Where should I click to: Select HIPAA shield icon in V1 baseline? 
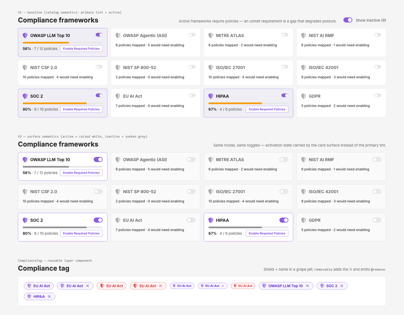pyautogui.click(x=211, y=96)
